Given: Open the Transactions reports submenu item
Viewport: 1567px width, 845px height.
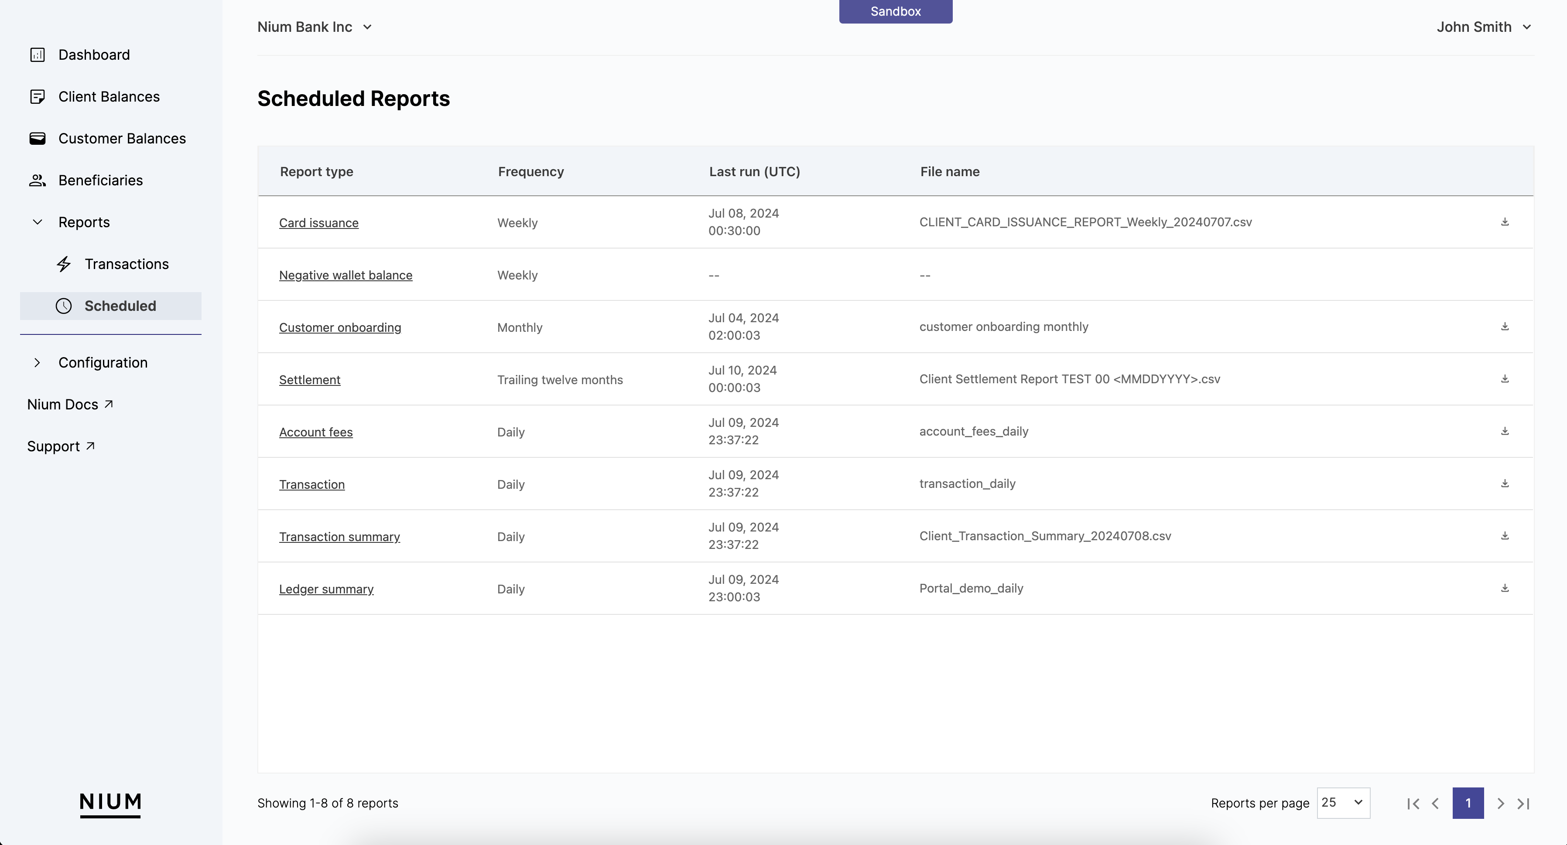Looking at the screenshot, I should [127, 264].
